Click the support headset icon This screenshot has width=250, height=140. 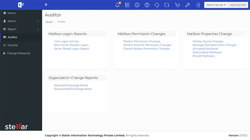157,5
